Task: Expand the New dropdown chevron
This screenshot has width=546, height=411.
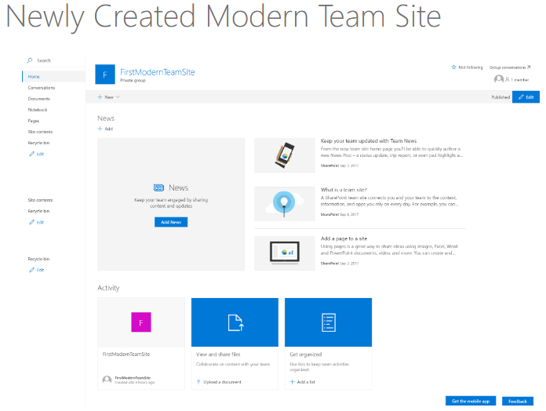Action: (118, 97)
